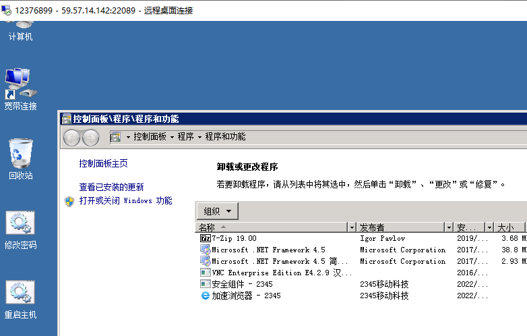The height and width of the screenshot is (336, 527).
Task: Click the remote desktop connection title icon
Action: (x=6, y=10)
